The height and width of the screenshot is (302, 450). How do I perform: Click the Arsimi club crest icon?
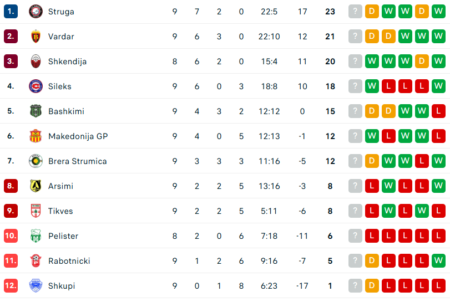[36, 186]
